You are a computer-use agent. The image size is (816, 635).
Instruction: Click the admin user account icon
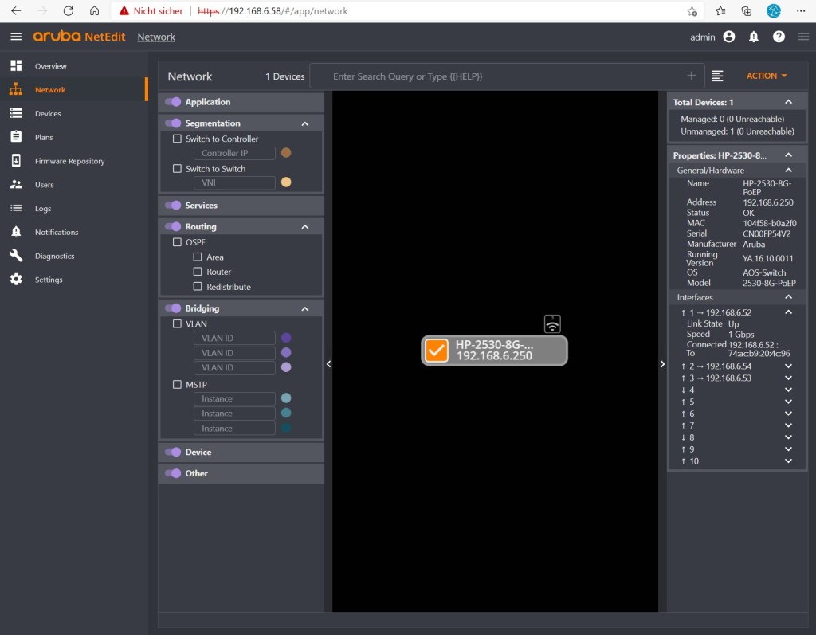click(728, 37)
